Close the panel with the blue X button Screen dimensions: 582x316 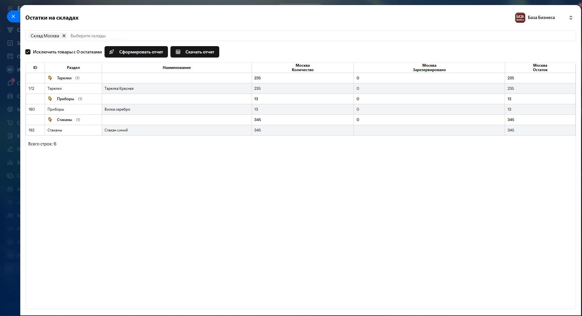[x=13, y=16]
